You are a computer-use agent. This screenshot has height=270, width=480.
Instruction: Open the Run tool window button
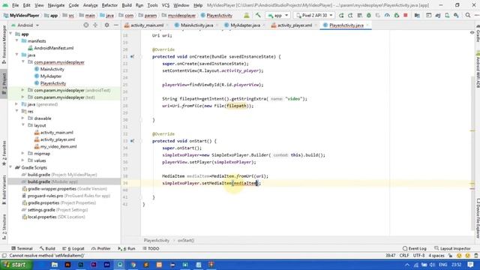coord(127,248)
